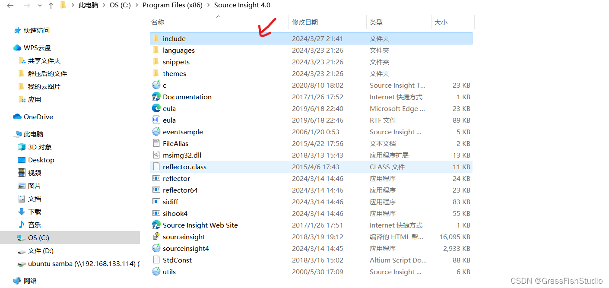Select the sidiff application icon

click(156, 202)
